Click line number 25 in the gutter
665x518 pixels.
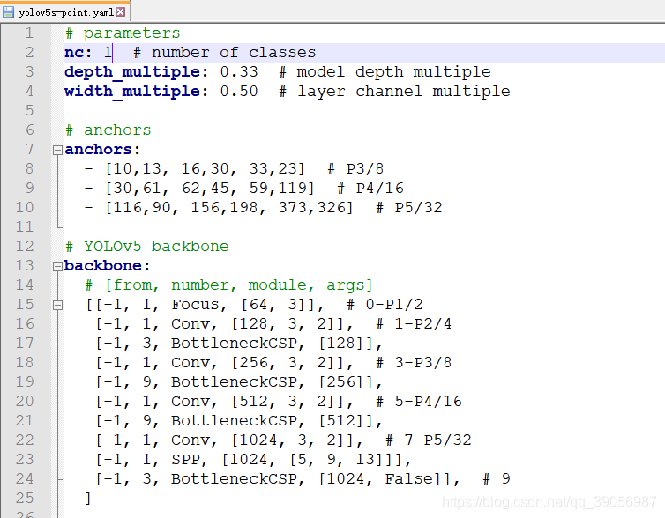(x=25, y=498)
